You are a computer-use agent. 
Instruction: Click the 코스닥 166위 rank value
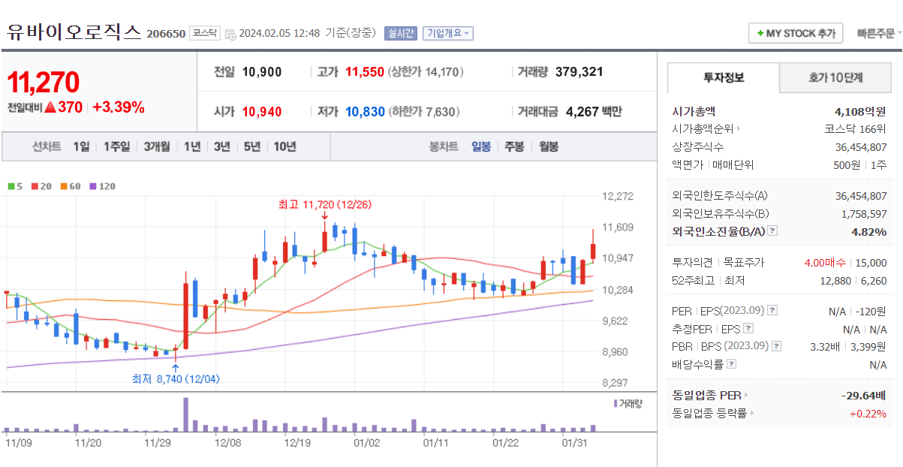[855, 129]
